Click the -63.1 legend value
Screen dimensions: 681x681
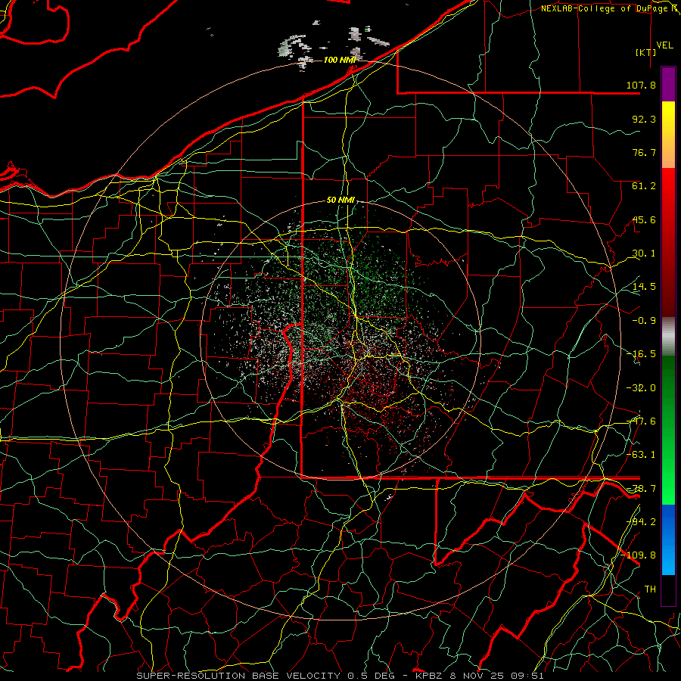click(641, 455)
